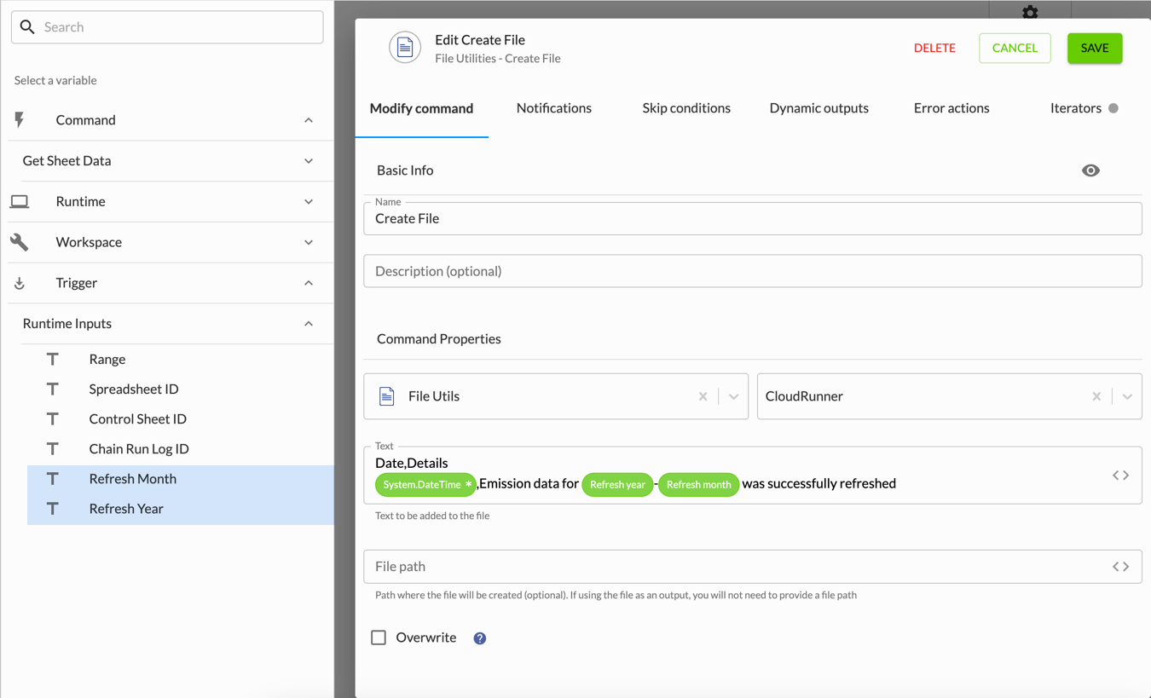Open the Skip conditions tab
This screenshot has height=698, width=1151.
coord(686,108)
